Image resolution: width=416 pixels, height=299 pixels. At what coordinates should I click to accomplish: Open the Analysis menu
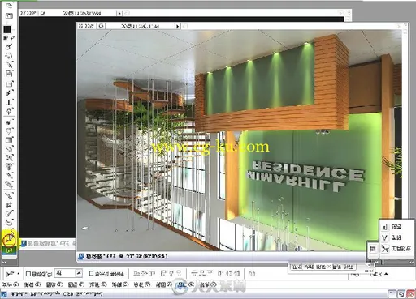tap(142, 284)
